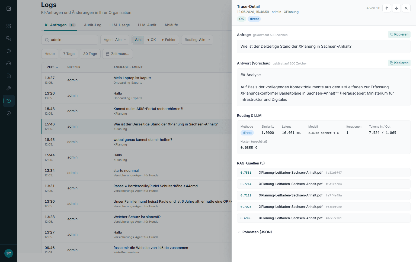Screen dimensions: 416x262
Task: Open the Zeitraum date range picker
Action: click(x=118, y=54)
